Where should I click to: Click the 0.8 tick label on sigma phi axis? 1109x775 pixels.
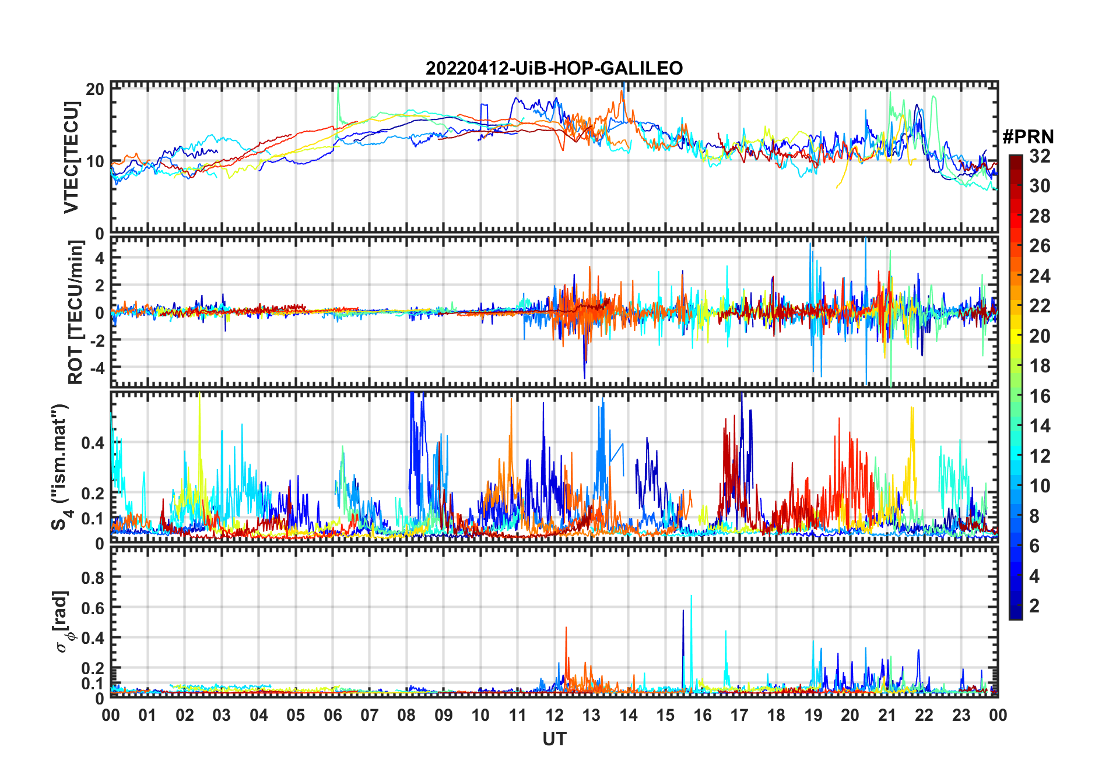(x=92, y=577)
